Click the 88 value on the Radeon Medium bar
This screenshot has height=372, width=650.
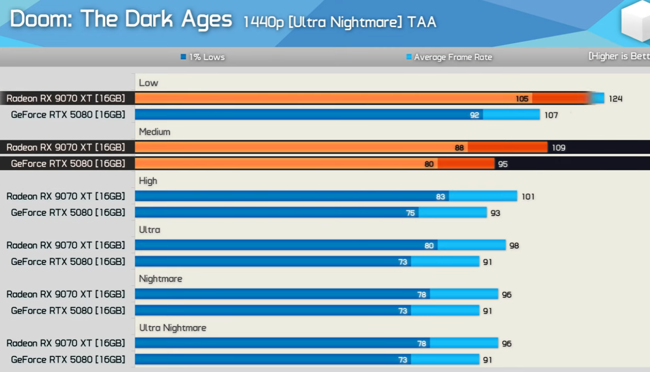click(x=459, y=148)
